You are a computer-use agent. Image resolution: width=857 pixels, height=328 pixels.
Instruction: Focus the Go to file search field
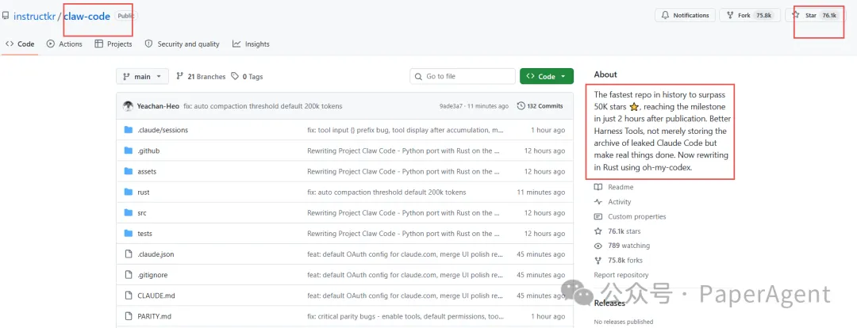[x=463, y=76]
